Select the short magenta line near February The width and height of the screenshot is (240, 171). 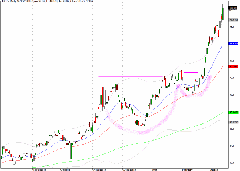(191, 72)
